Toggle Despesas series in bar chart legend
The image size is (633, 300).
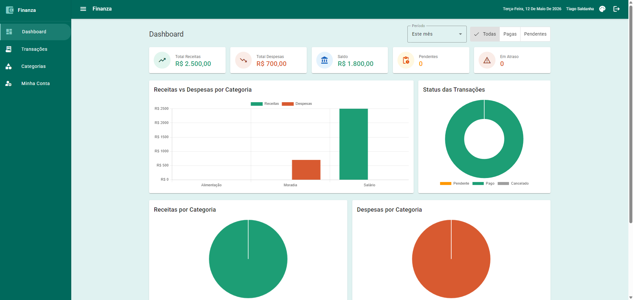(x=297, y=104)
